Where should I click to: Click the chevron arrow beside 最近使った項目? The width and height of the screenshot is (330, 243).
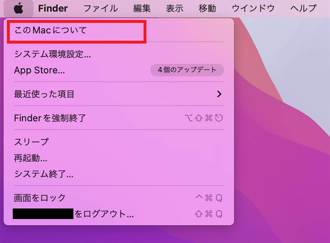[x=219, y=94]
